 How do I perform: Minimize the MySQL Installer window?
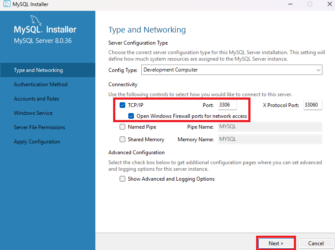[290, 4]
